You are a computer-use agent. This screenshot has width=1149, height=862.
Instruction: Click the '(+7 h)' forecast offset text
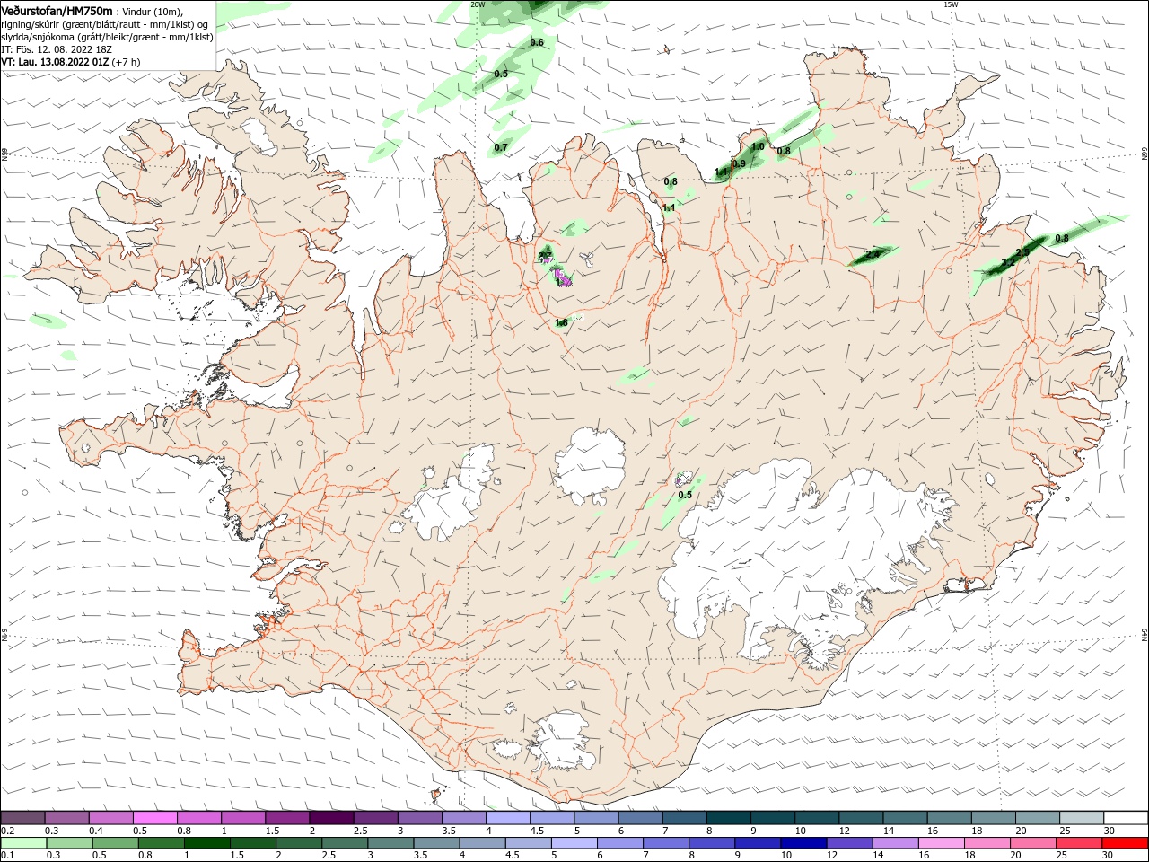click(x=127, y=62)
